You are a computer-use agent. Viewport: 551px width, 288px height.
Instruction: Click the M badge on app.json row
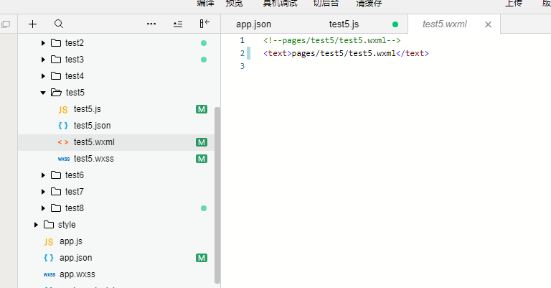(x=202, y=258)
